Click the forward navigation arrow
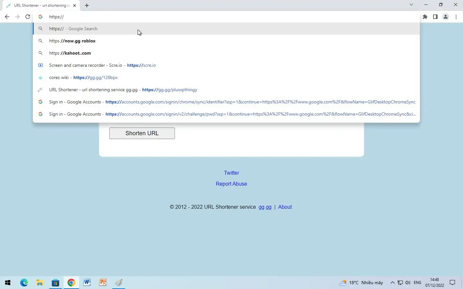This screenshot has width=463, height=289. pos(17,17)
